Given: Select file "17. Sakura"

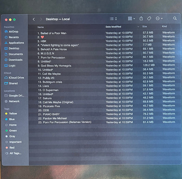Looking at the screenshot, I should [x=45, y=98].
